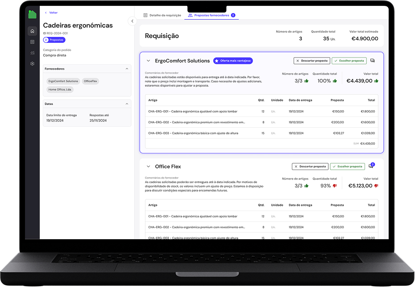Image resolution: width=415 pixels, height=287 pixels.
Task: Collapse the Fornecedores section
Action: 127,69
